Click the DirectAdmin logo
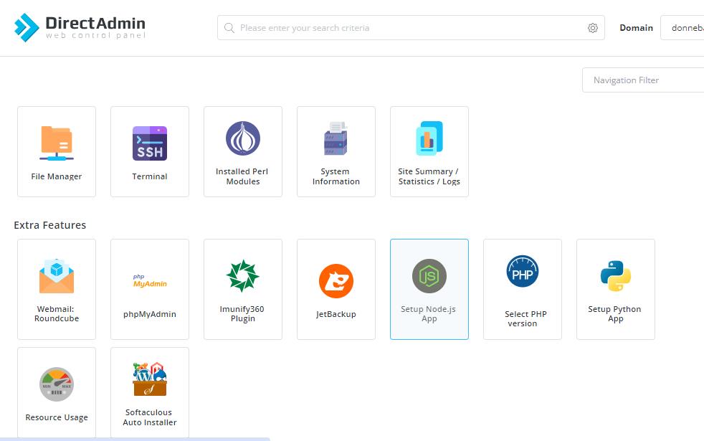The height and width of the screenshot is (441, 704). pyautogui.click(x=80, y=27)
